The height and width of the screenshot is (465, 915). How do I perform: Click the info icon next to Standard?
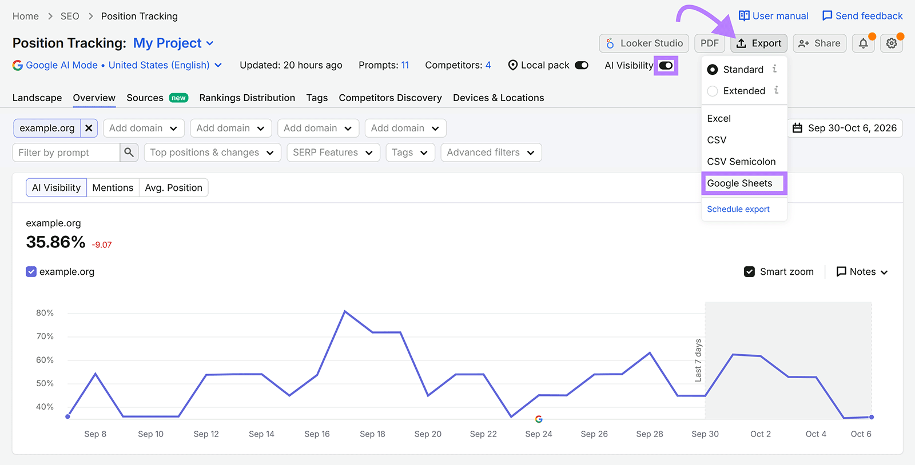click(x=775, y=69)
